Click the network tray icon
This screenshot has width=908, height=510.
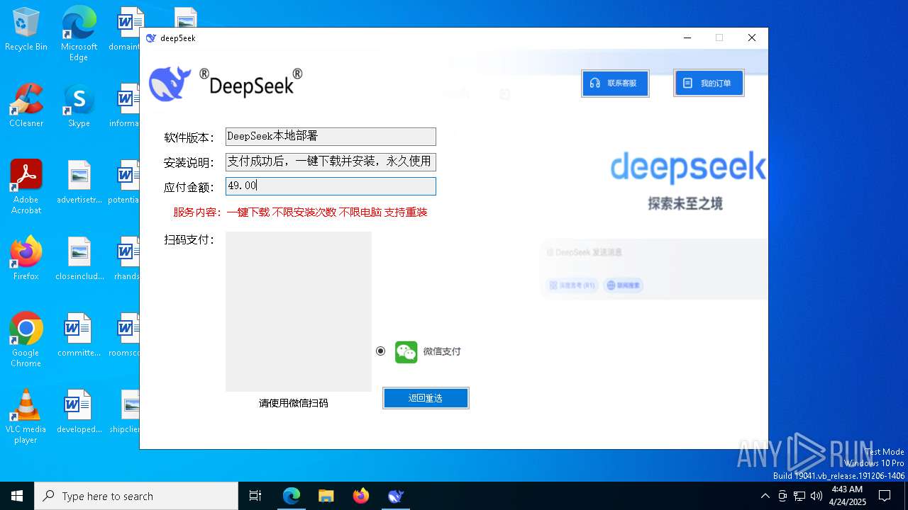coord(799,496)
